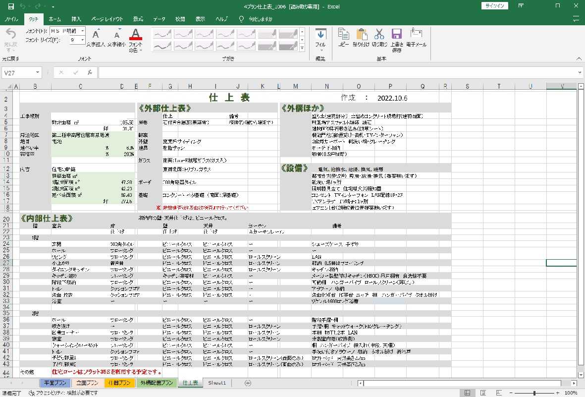The height and width of the screenshot is (397, 585).
Task: Open the Home (ホーム) ribbon tab
Action: (55, 19)
